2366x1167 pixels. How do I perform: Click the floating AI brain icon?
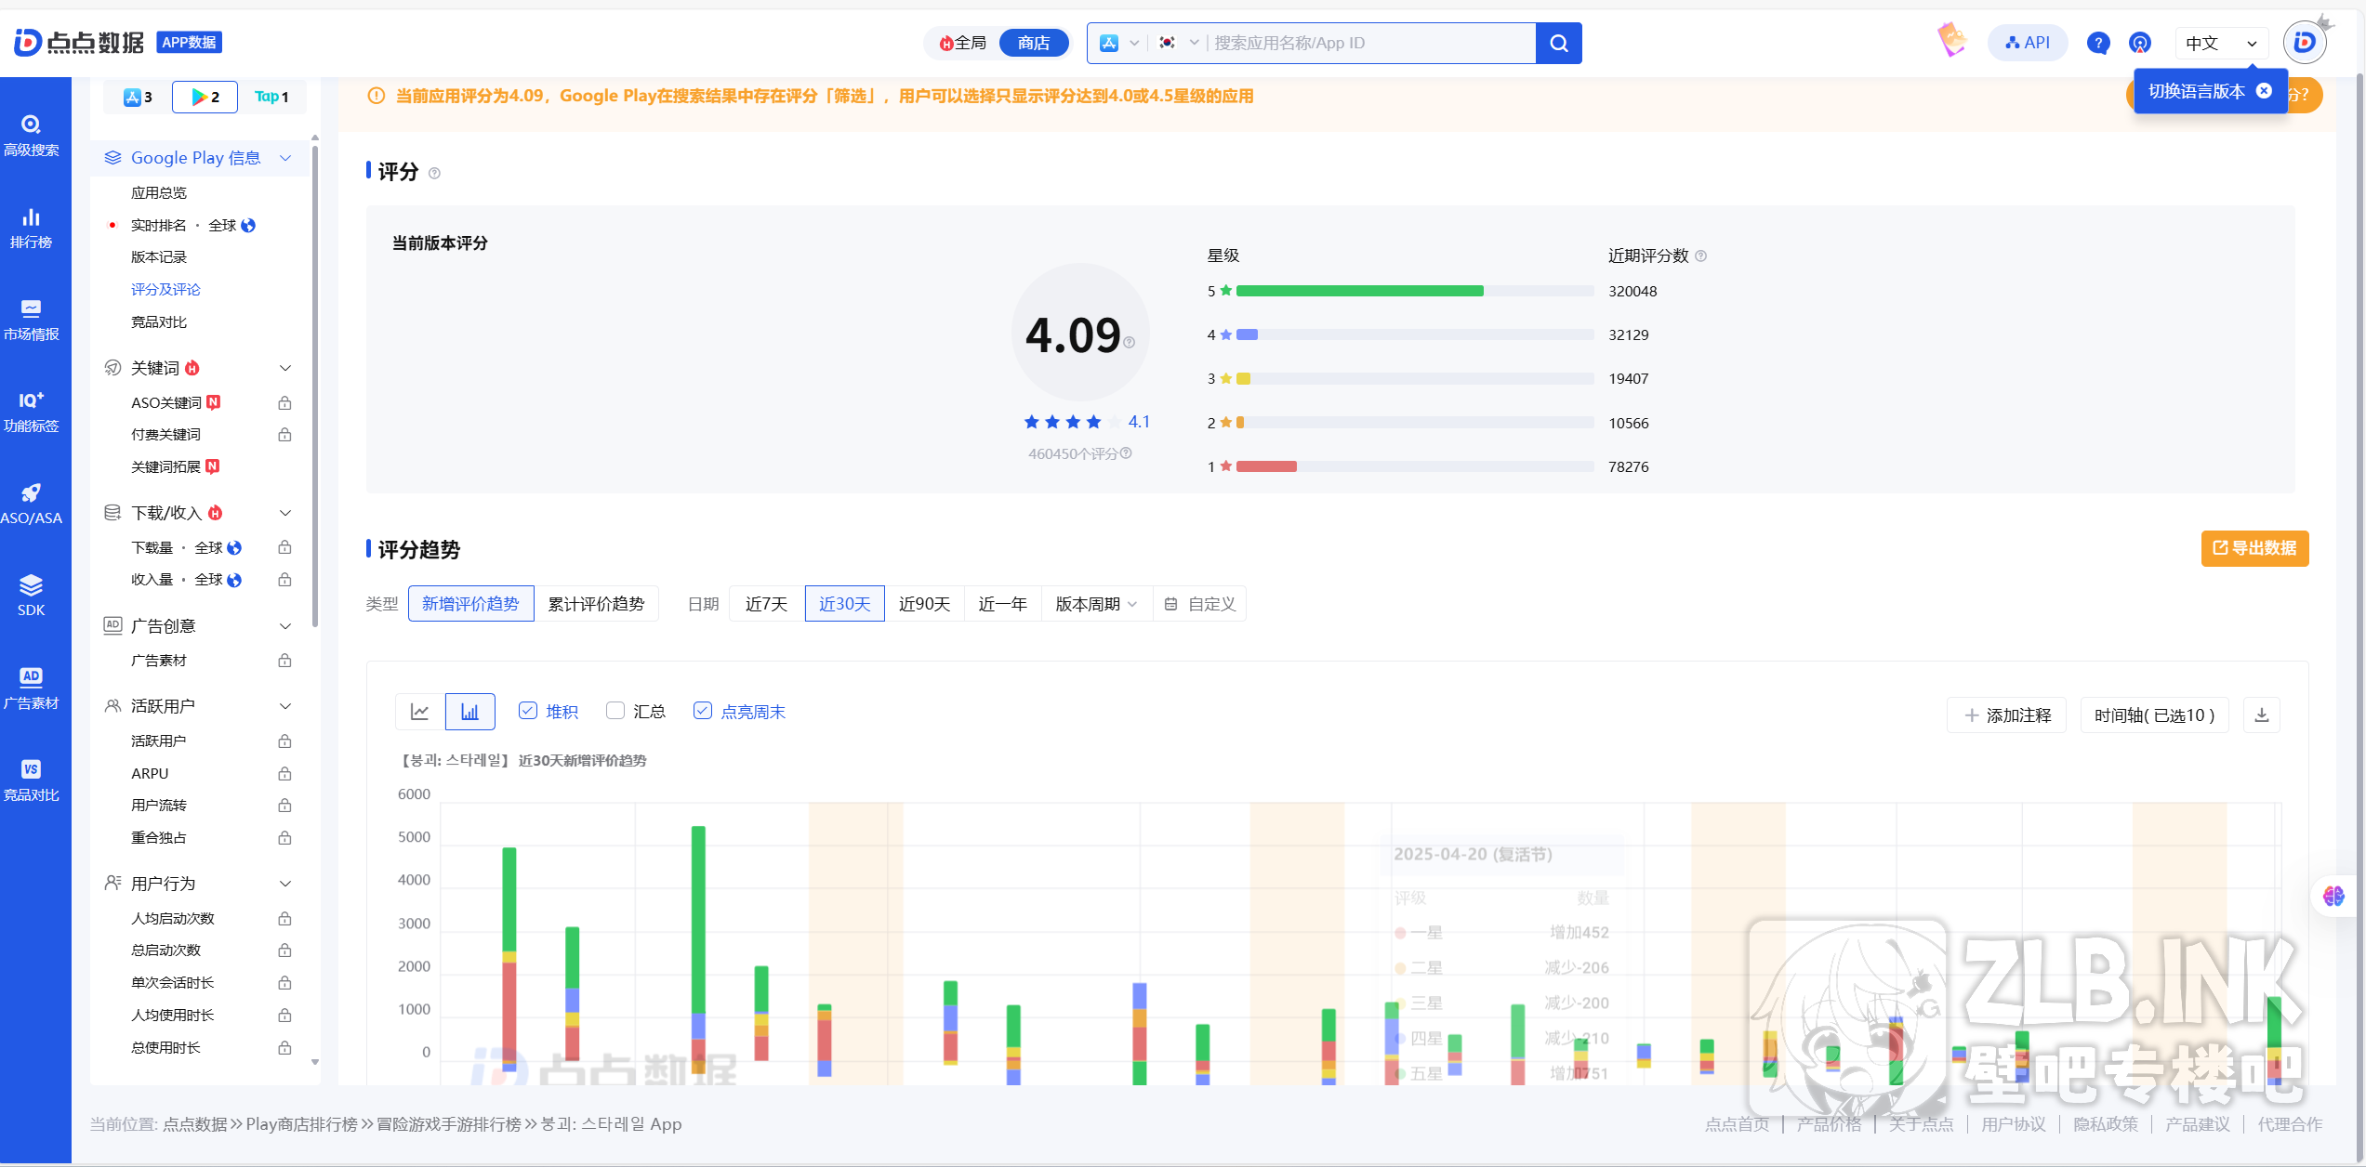click(x=2333, y=896)
